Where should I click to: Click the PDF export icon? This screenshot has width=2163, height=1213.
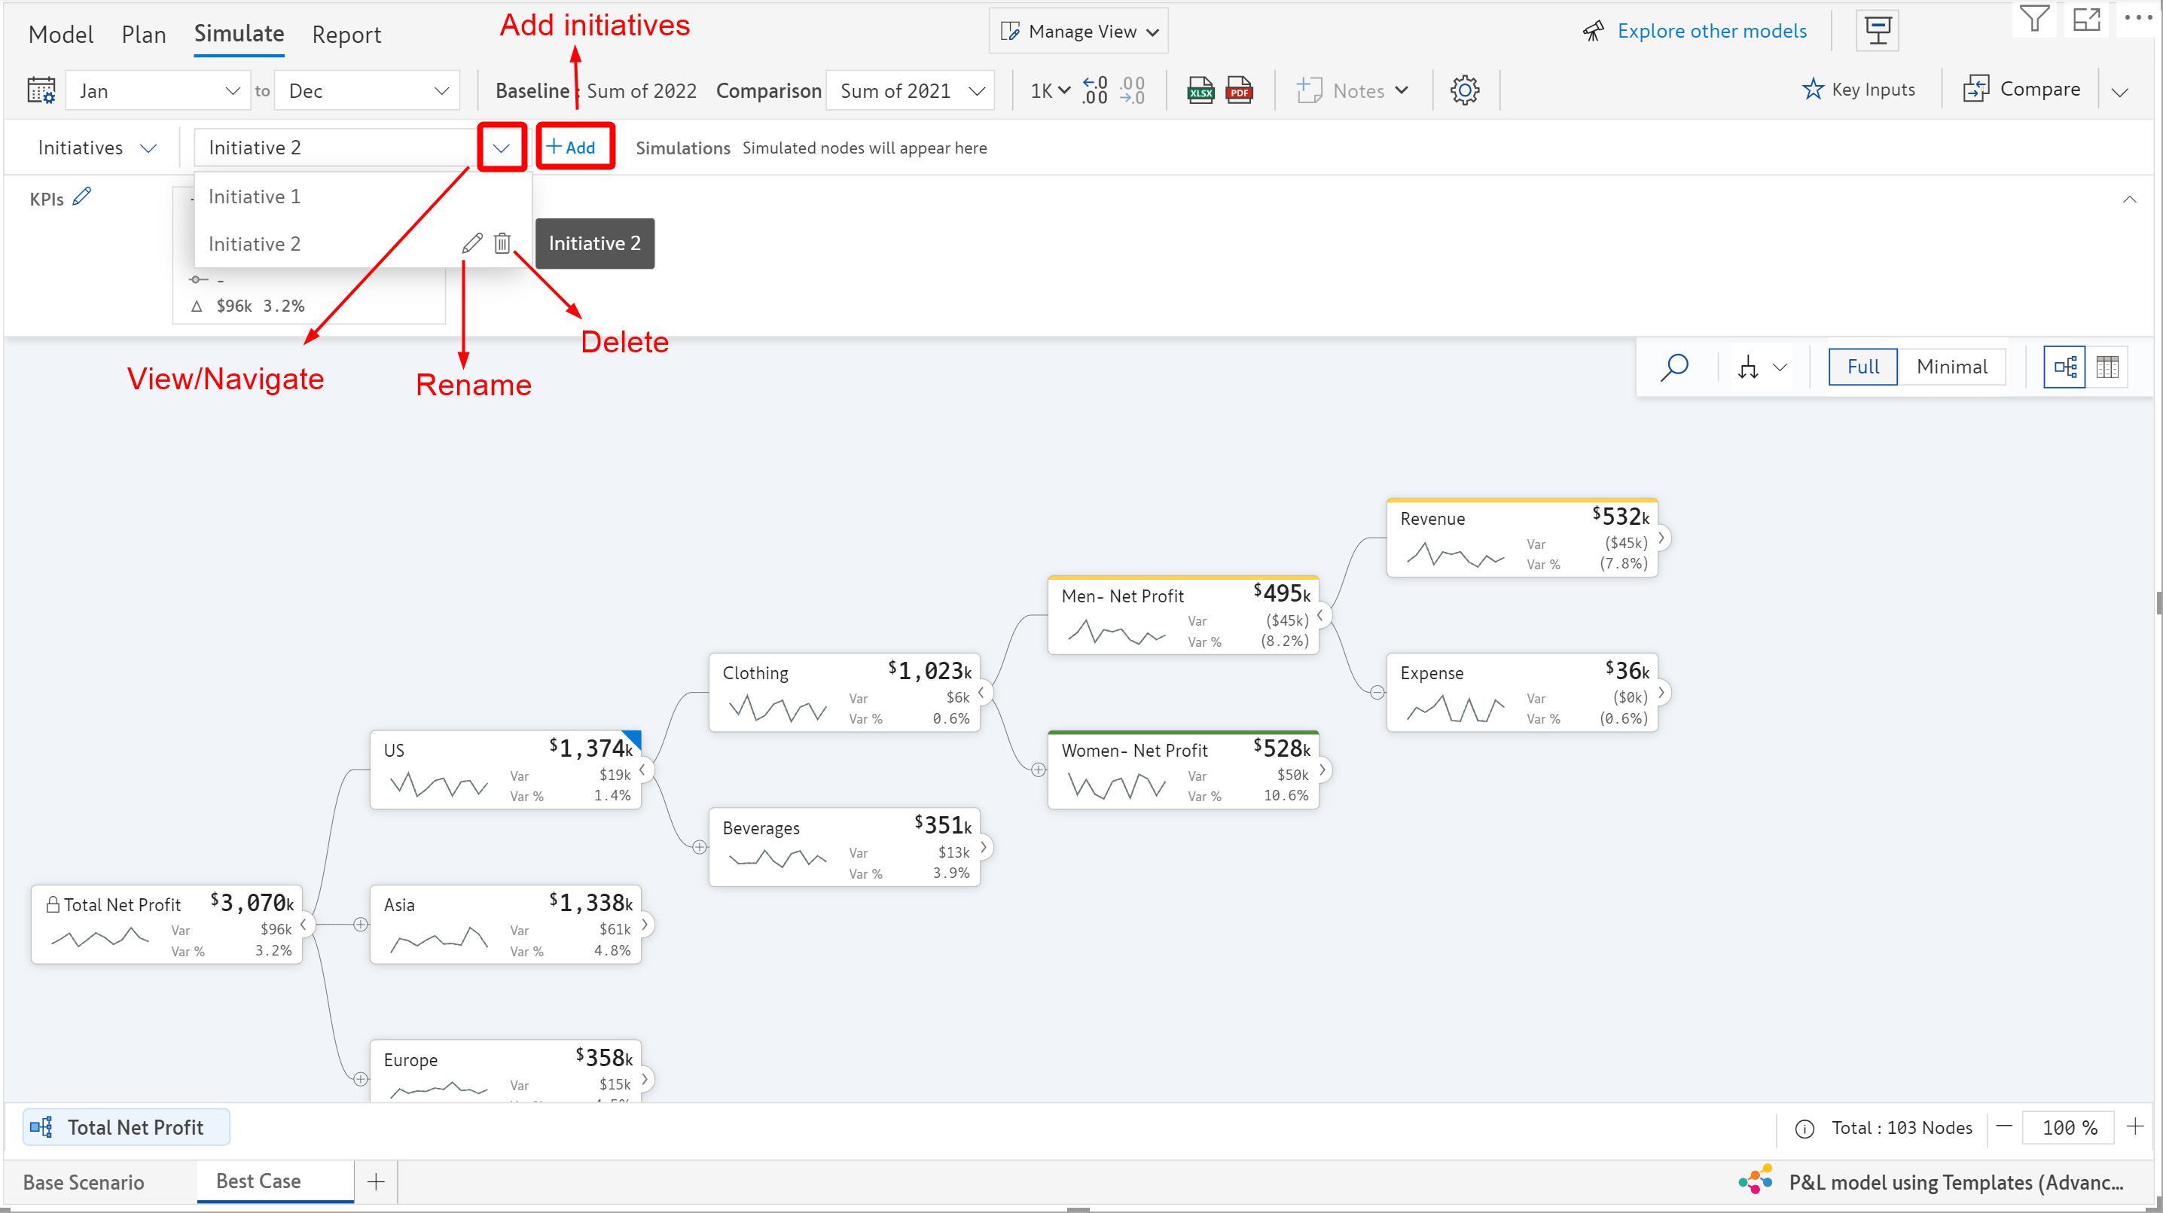click(1238, 90)
